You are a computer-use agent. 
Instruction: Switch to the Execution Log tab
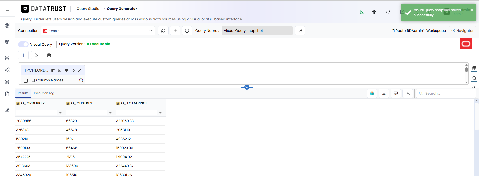pos(44,93)
